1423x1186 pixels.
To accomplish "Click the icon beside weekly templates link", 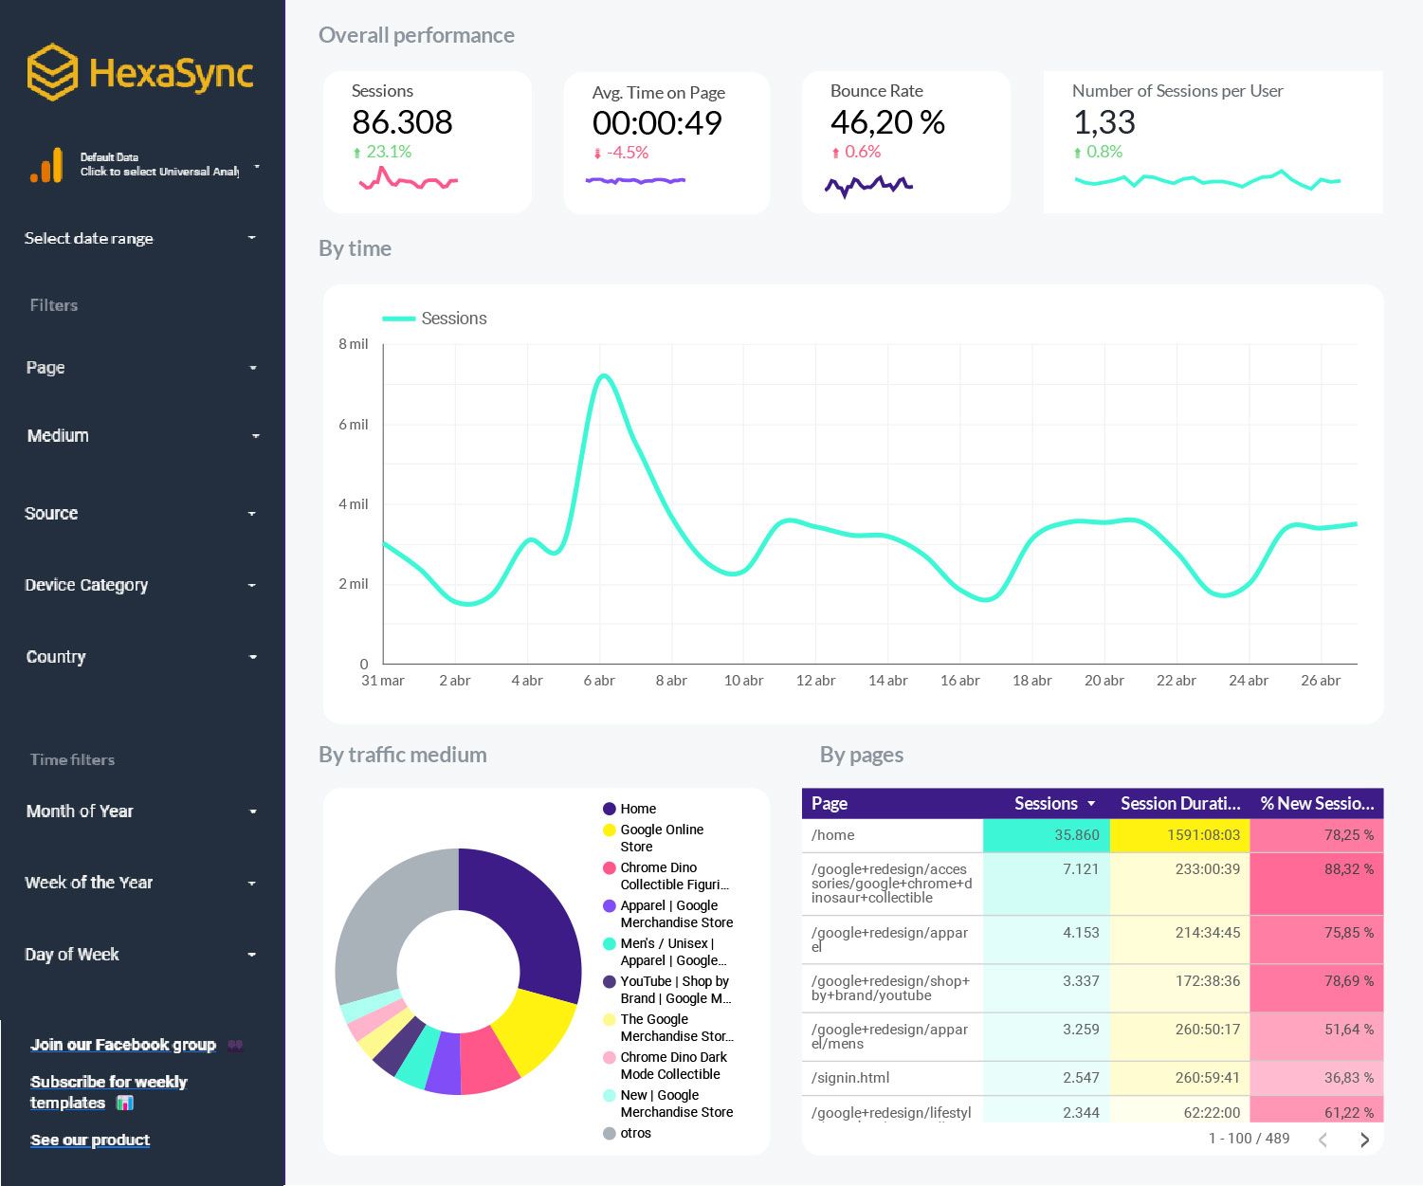I will (125, 1103).
